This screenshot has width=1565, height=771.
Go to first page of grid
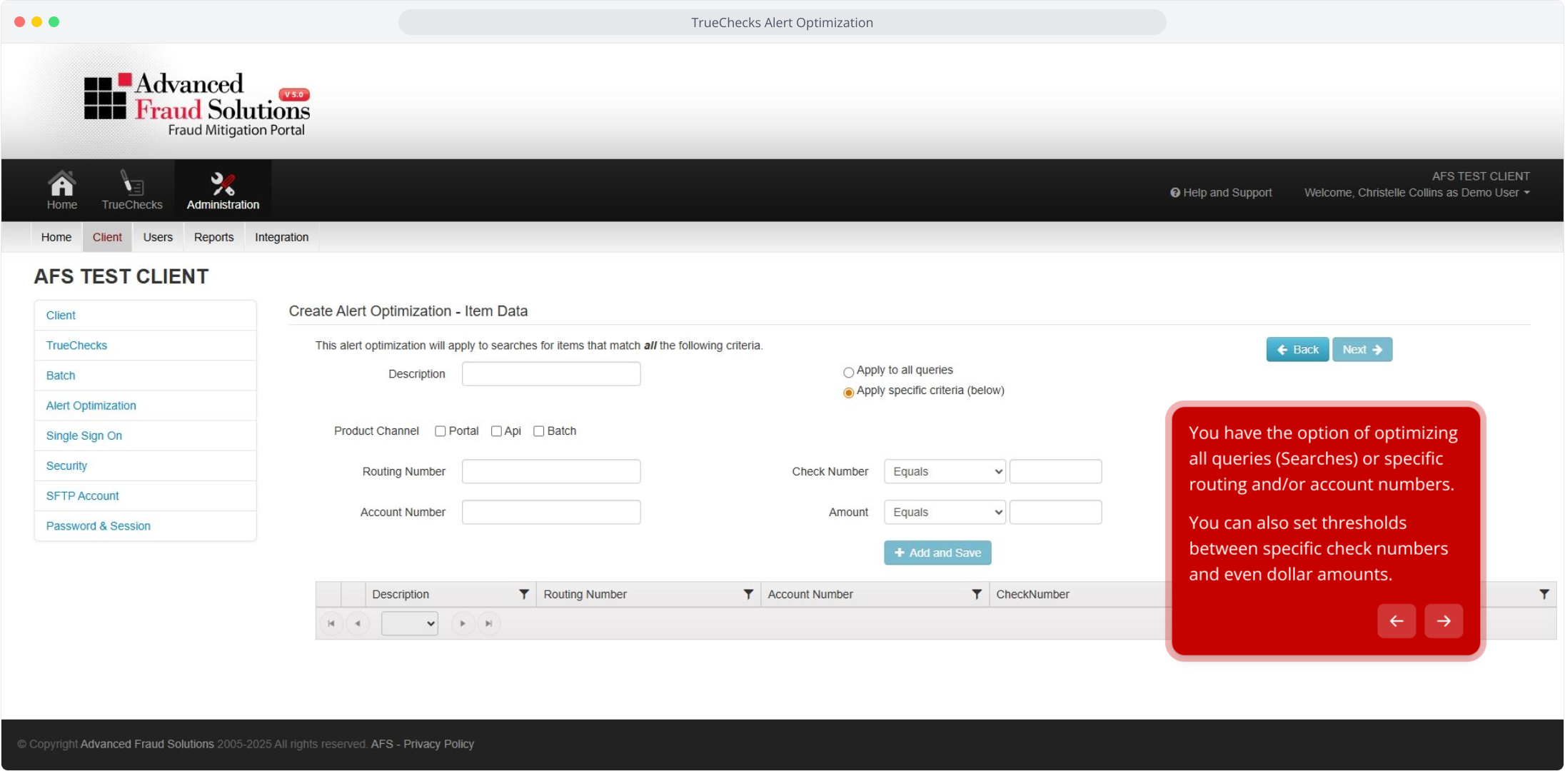pyautogui.click(x=331, y=623)
